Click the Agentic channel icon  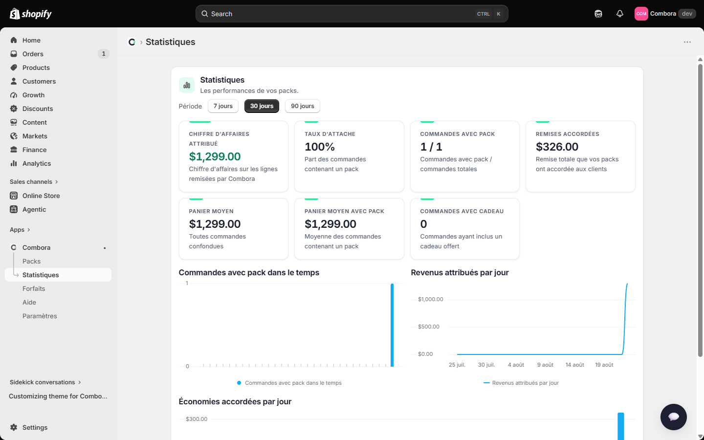pos(14,209)
